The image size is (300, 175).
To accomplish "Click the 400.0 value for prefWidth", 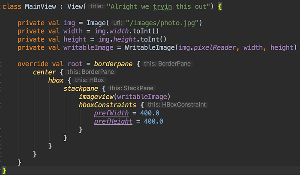I will click(x=150, y=113).
